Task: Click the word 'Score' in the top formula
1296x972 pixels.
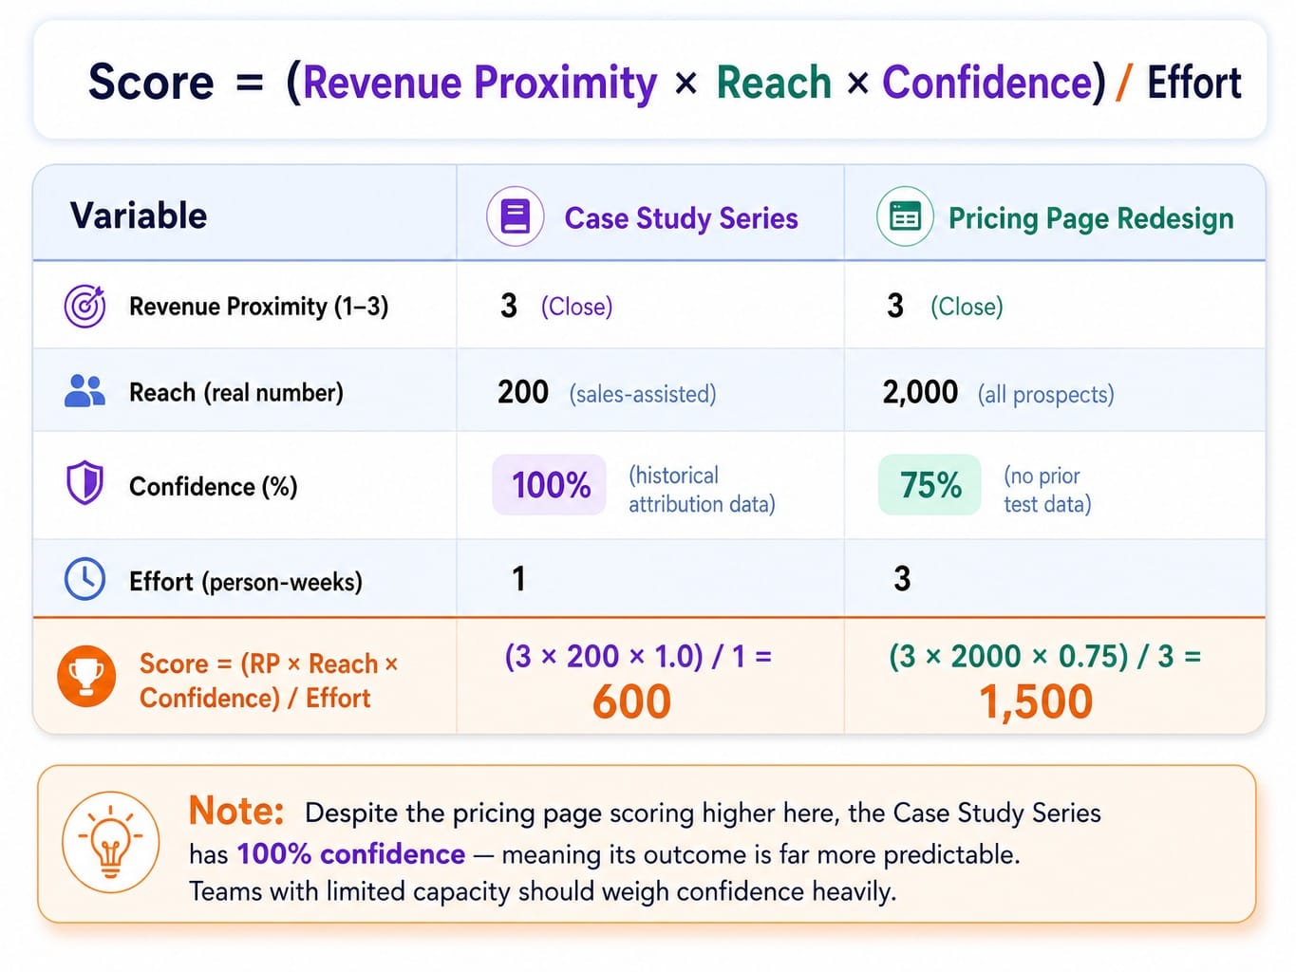Action: [151, 83]
